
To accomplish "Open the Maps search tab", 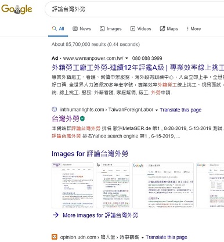I will click(169, 29).
